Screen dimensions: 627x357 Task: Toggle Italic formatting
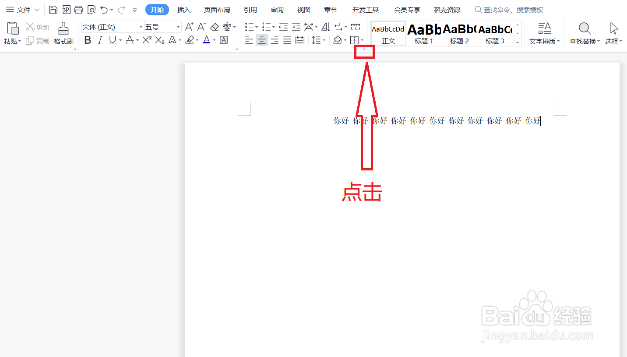[100, 40]
